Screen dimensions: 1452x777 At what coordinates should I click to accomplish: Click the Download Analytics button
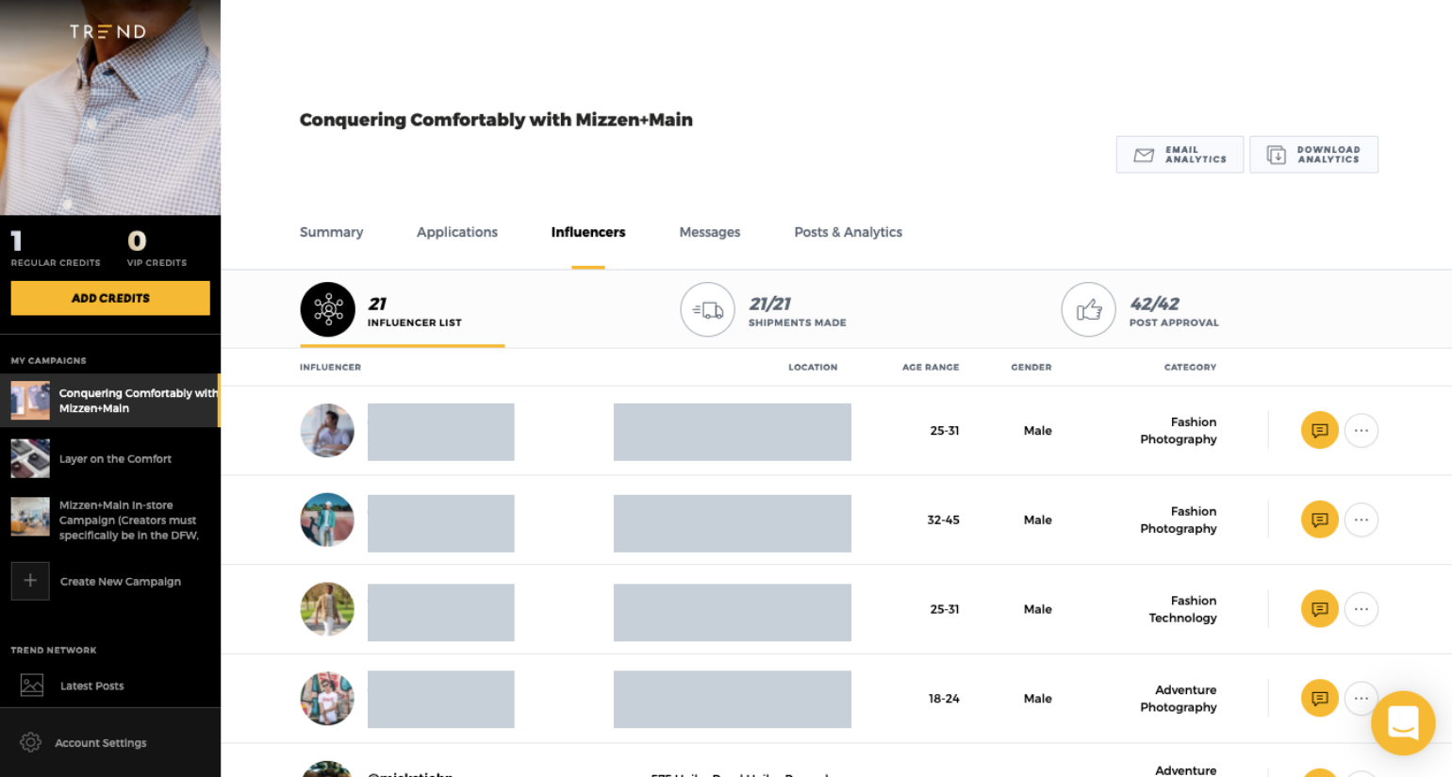[x=1313, y=155]
